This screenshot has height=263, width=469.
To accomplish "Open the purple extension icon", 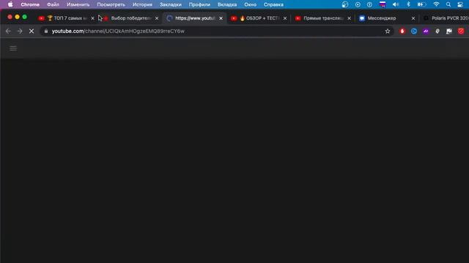I will point(426,31).
